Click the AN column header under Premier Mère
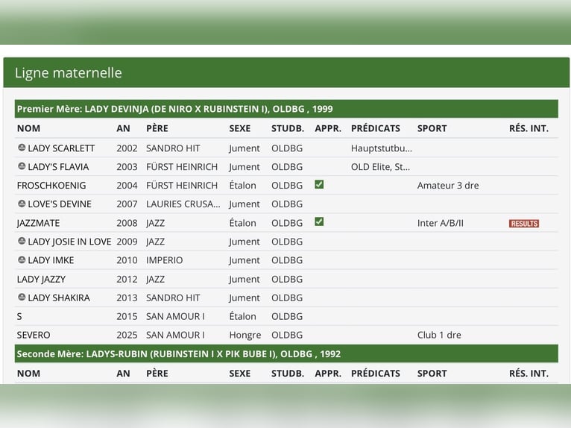The width and height of the screenshot is (571, 428). tap(123, 128)
